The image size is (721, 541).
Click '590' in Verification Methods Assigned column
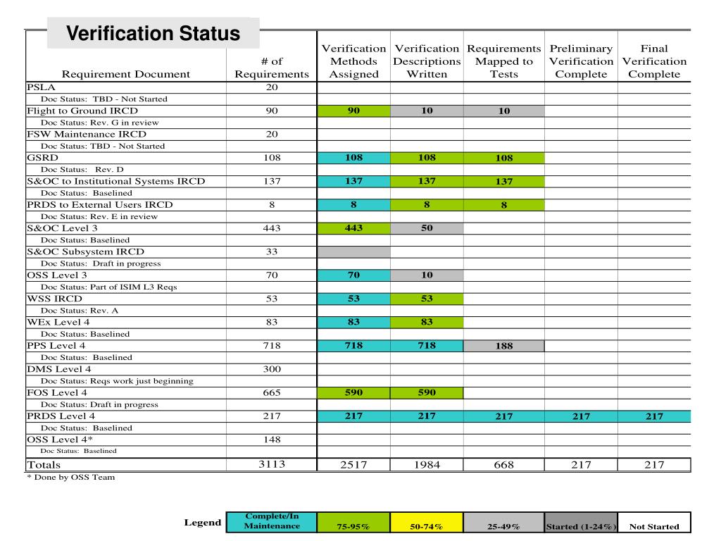353,392
